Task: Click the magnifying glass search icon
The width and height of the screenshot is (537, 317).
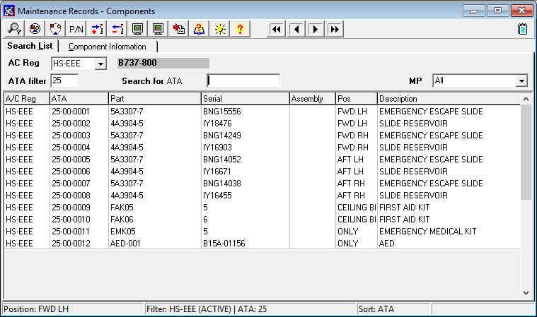Action: click(14, 29)
